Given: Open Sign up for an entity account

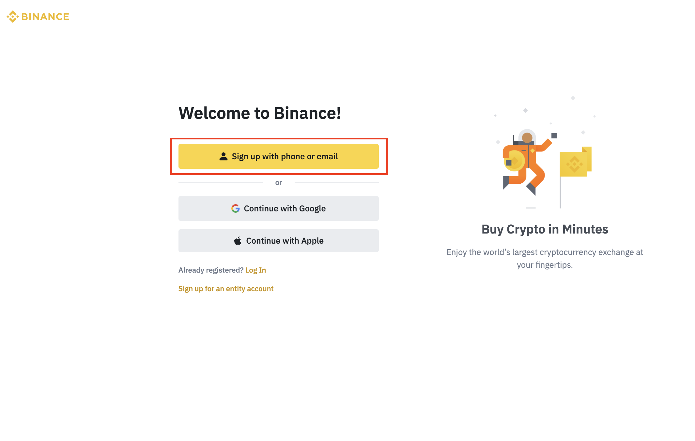Looking at the screenshot, I should coord(226,289).
